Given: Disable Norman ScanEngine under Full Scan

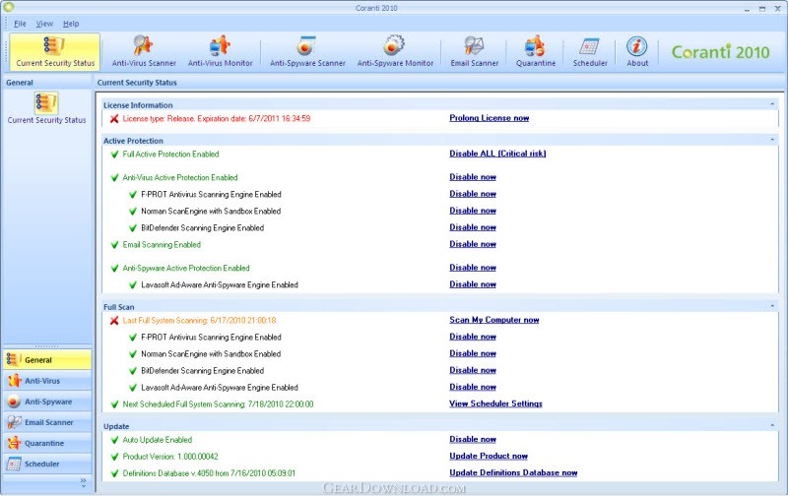Looking at the screenshot, I should click(473, 353).
